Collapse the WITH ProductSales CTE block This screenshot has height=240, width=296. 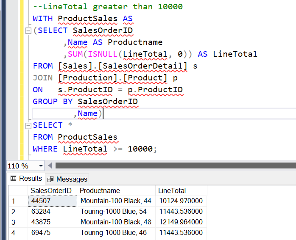[28, 31]
